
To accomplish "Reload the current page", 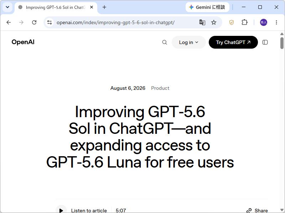I will tap(34, 22).
